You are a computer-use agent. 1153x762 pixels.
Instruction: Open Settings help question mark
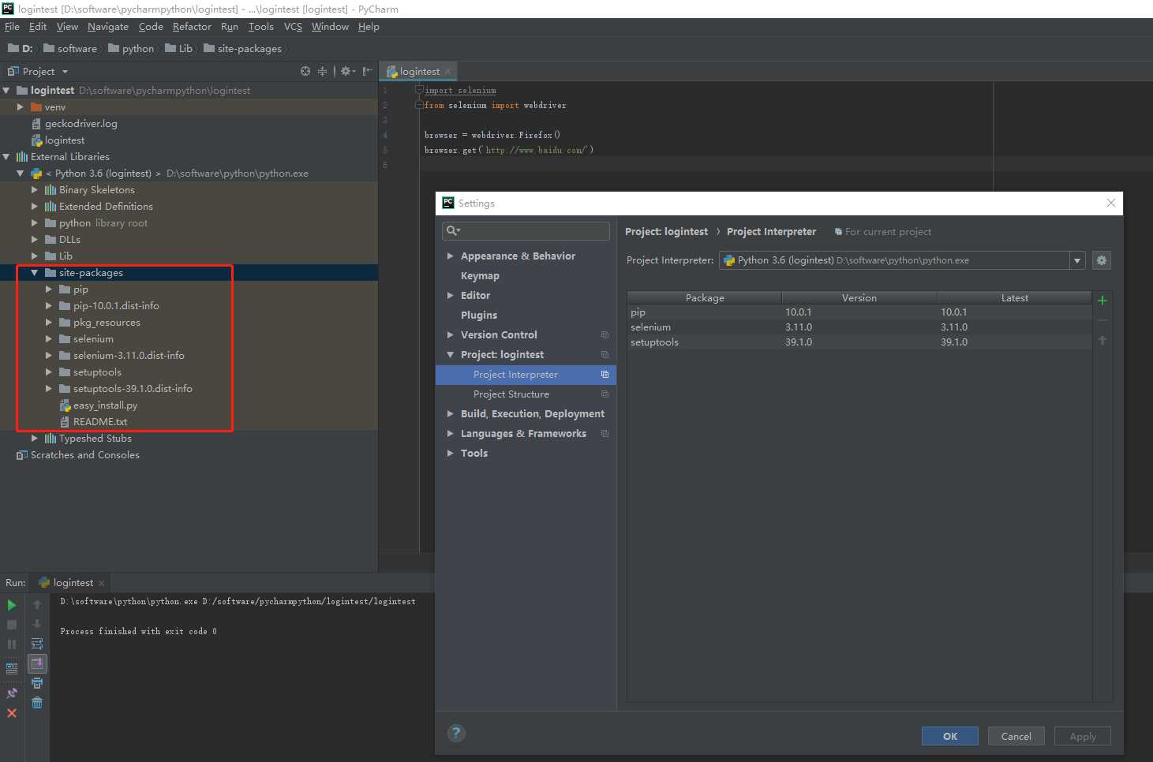tap(456, 733)
